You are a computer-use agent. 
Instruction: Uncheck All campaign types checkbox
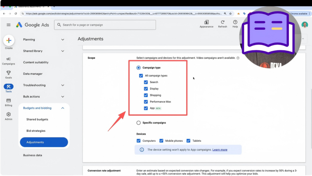point(141,76)
